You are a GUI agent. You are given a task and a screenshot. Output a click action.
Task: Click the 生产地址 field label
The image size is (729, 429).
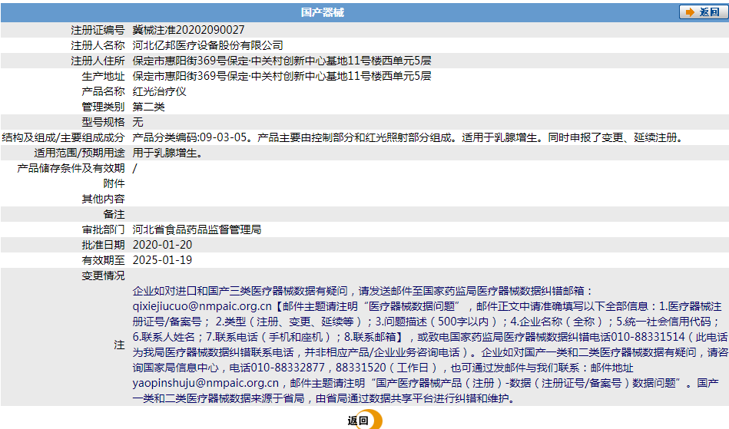click(103, 76)
